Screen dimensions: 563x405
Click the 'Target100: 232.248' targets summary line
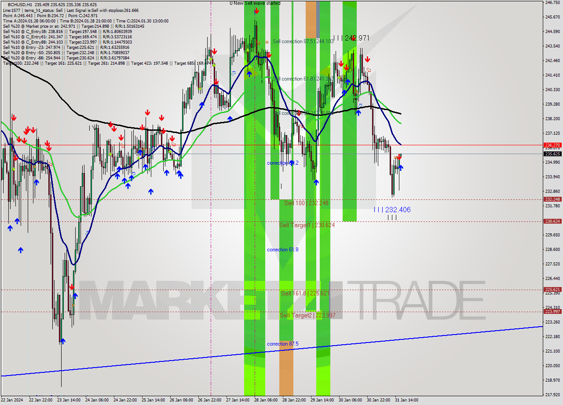[x=108, y=63]
